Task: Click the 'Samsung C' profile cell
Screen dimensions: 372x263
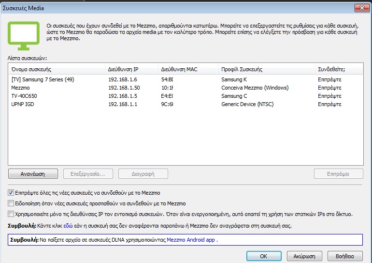Action: [x=234, y=96]
